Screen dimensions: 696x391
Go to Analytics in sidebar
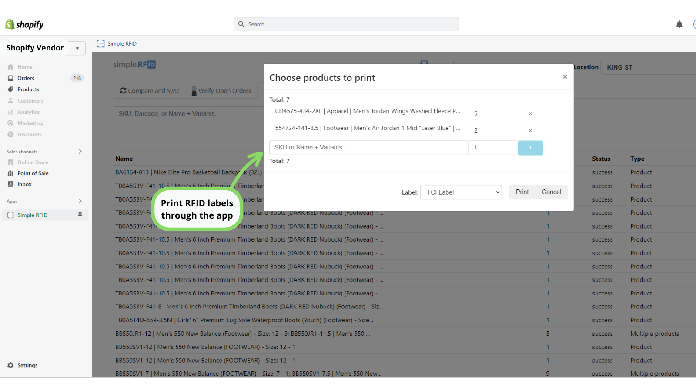pos(28,112)
